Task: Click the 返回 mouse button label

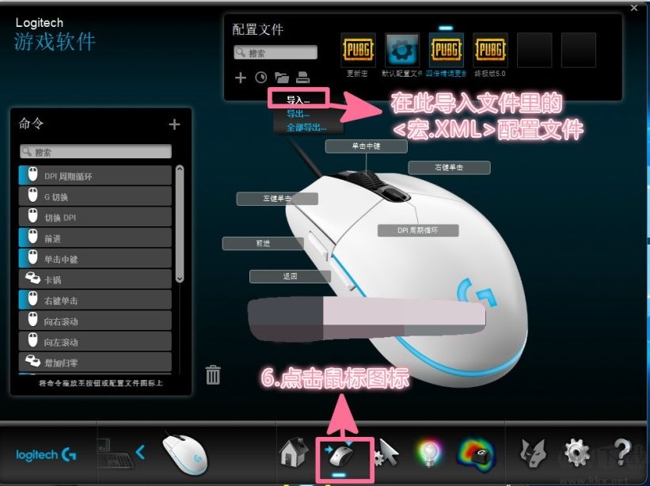Action: (x=291, y=276)
